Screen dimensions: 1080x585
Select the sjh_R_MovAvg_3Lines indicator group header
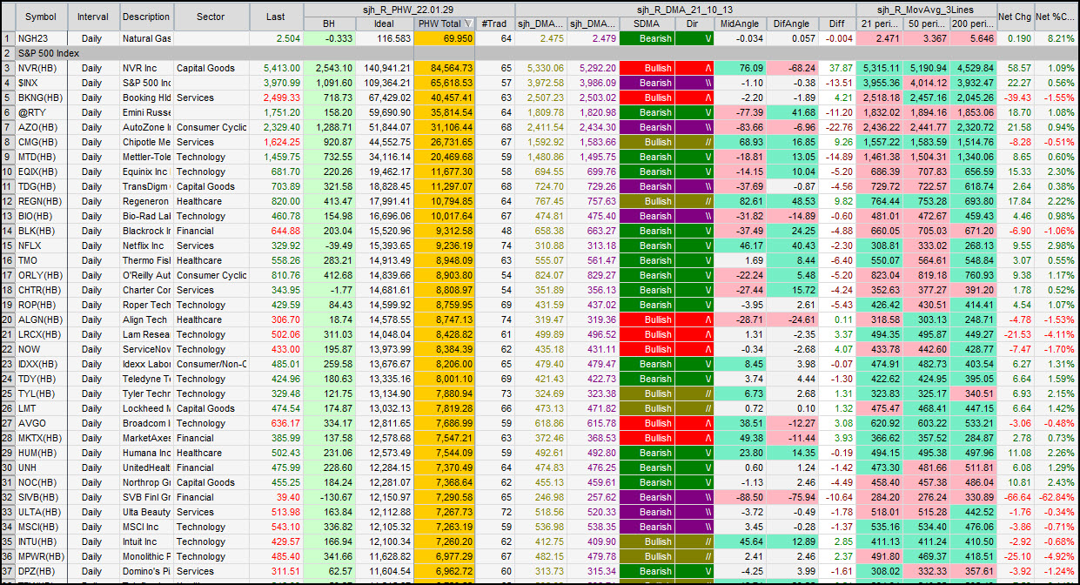[926, 10]
